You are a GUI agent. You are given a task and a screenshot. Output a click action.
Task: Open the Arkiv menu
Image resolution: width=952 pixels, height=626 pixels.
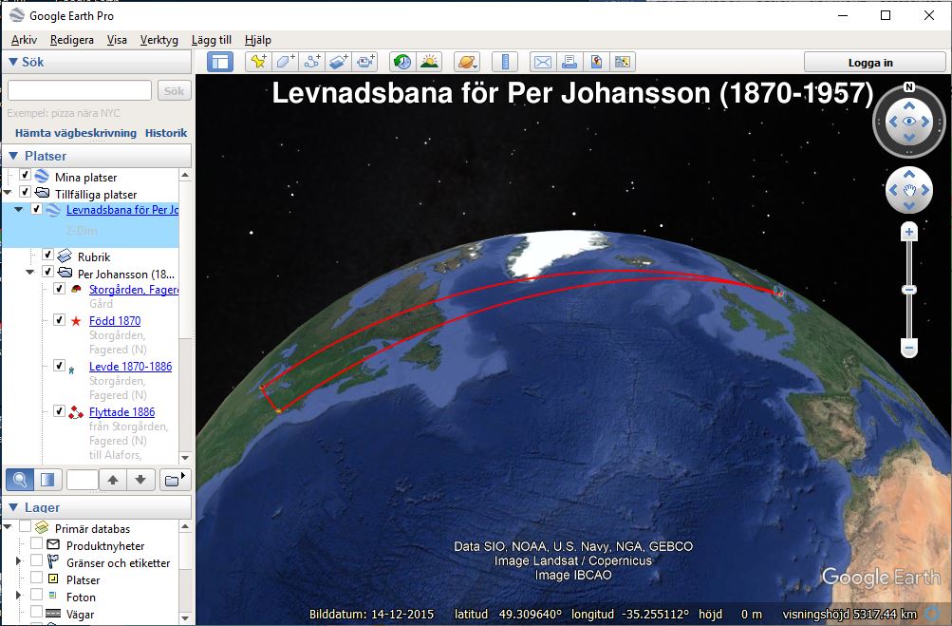point(25,40)
